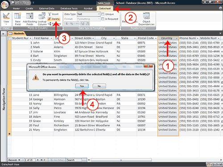Open City column filter arrow

point(114,38)
